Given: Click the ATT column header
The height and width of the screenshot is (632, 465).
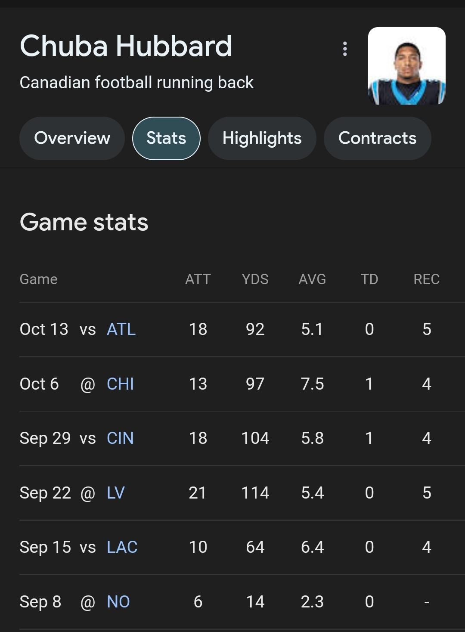Looking at the screenshot, I should pos(198,279).
